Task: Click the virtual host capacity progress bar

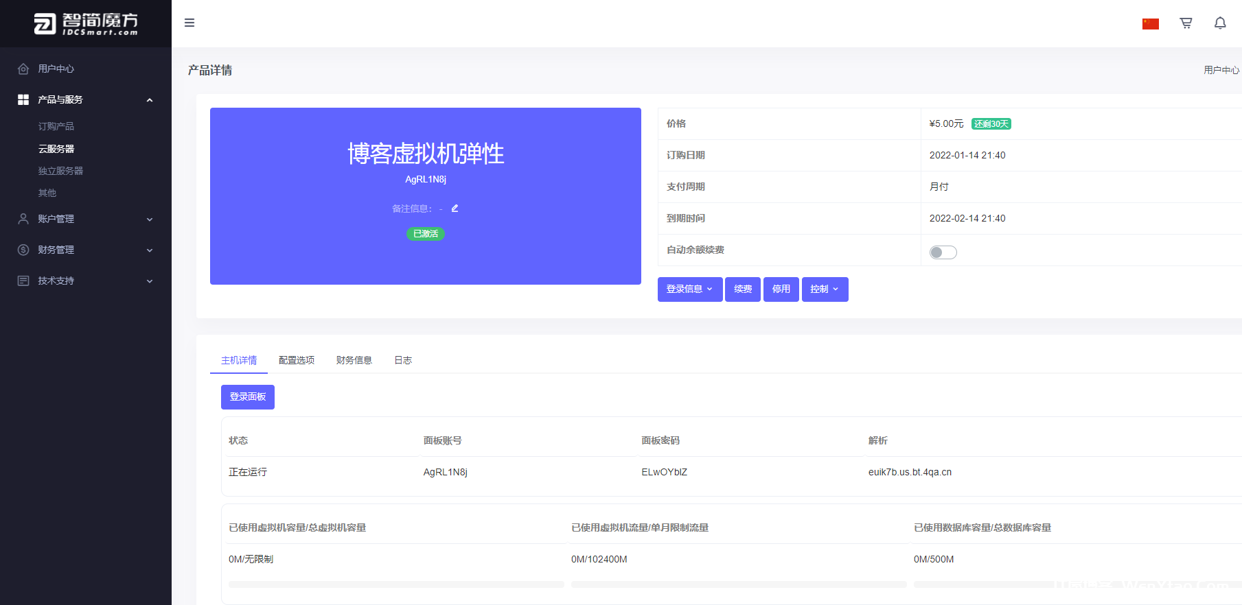Action: point(396,584)
